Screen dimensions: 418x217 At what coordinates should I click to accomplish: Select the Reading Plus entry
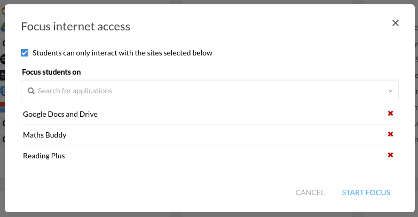pos(44,156)
